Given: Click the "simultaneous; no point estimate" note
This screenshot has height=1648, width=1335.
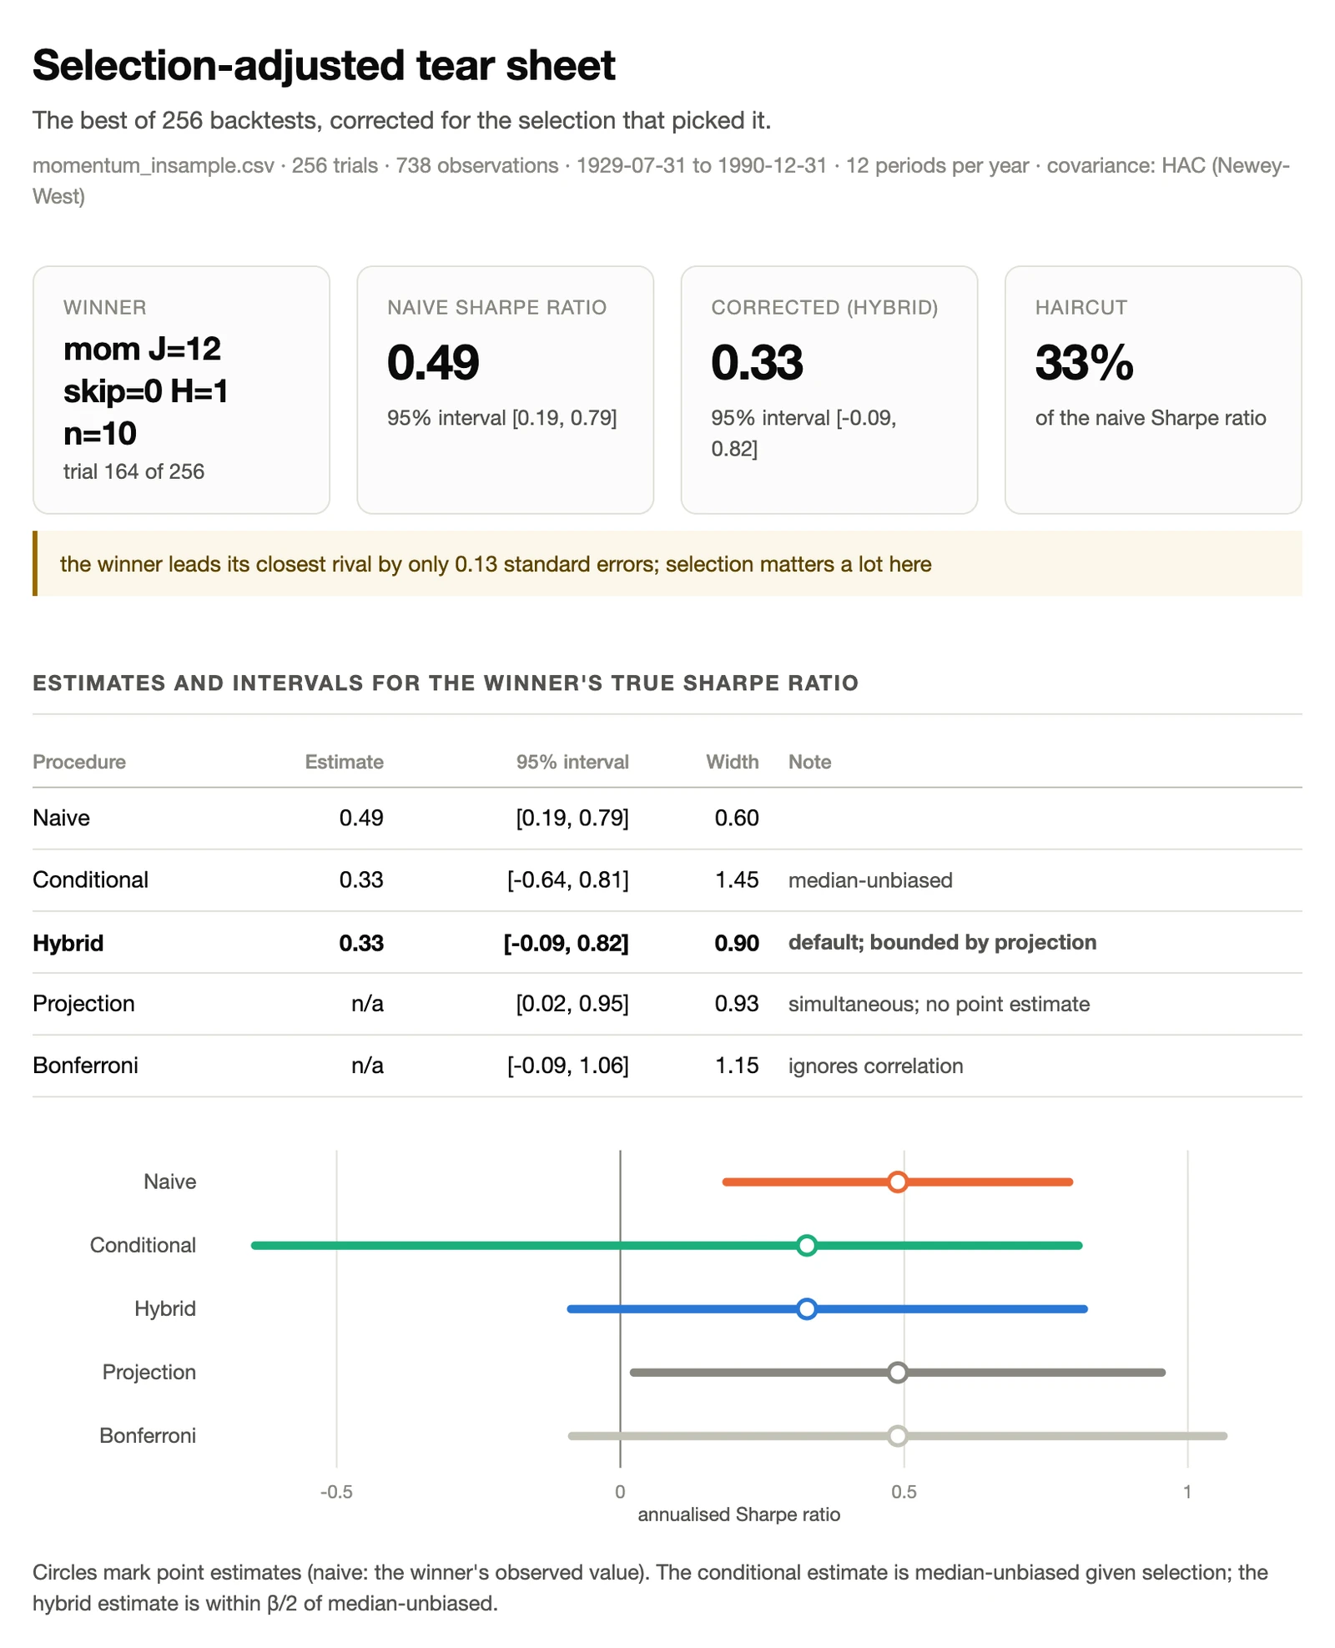Looking at the screenshot, I should 939,1004.
